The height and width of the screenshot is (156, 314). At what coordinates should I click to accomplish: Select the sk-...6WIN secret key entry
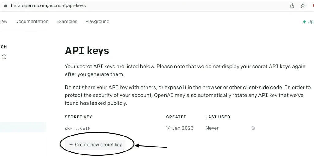(x=77, y=128)
